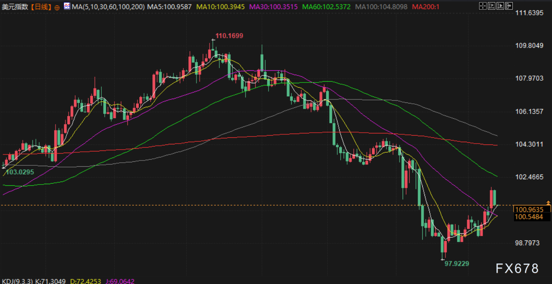Click the crosshair target icon beside 日线
Screen dimensions: 552x284
tap(57, 7)
